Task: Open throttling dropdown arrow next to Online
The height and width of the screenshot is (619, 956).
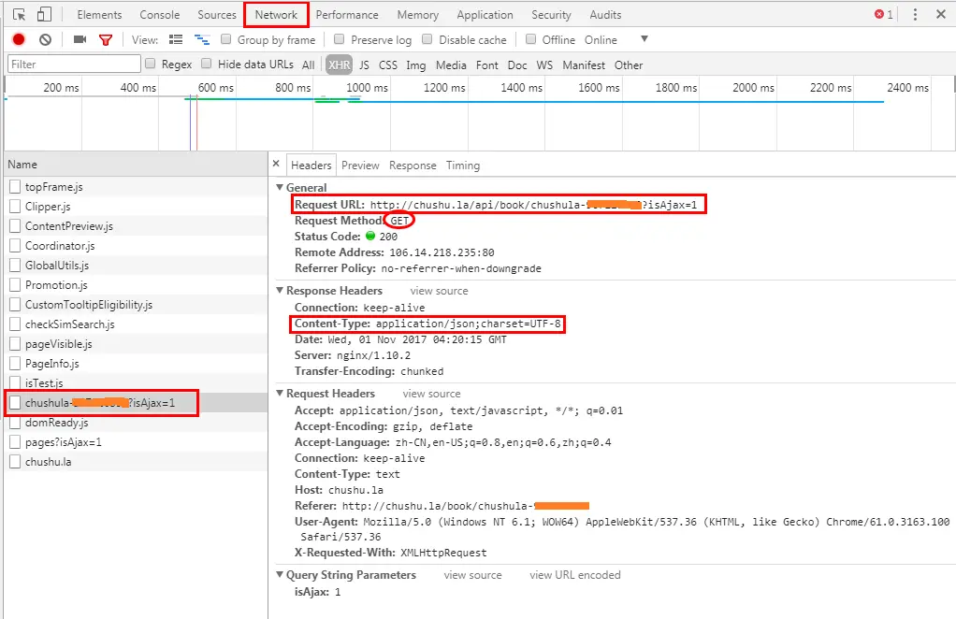Action: pos(645,39)
